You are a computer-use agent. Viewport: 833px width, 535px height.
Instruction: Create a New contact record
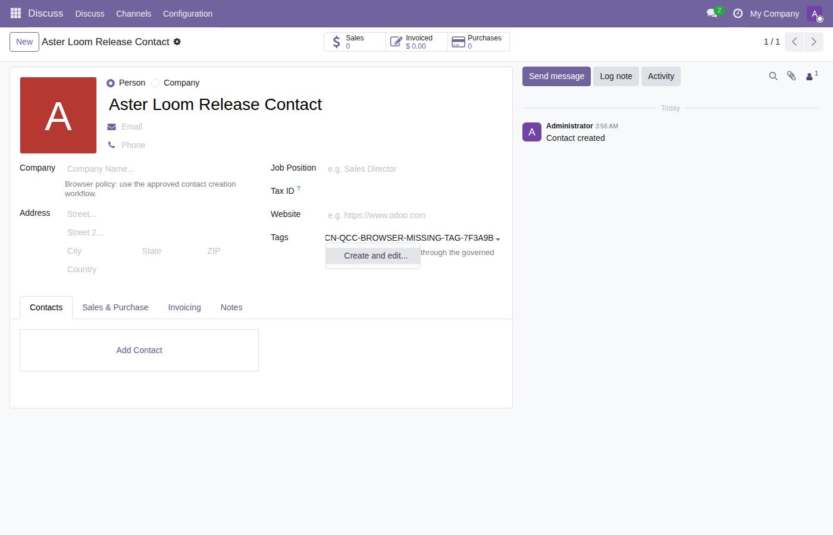(24, 42)
